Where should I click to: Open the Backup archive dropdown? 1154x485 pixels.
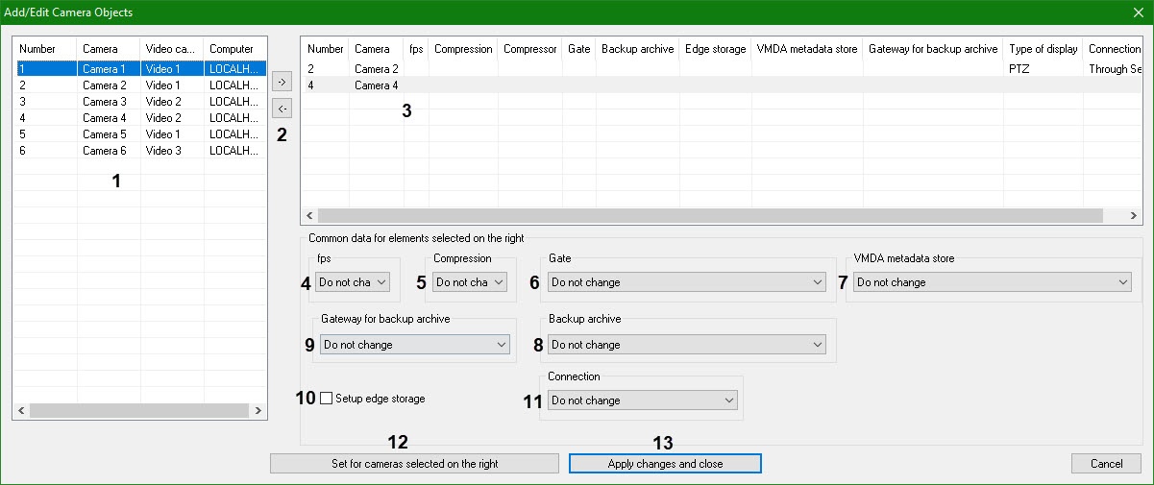point(686,345)
